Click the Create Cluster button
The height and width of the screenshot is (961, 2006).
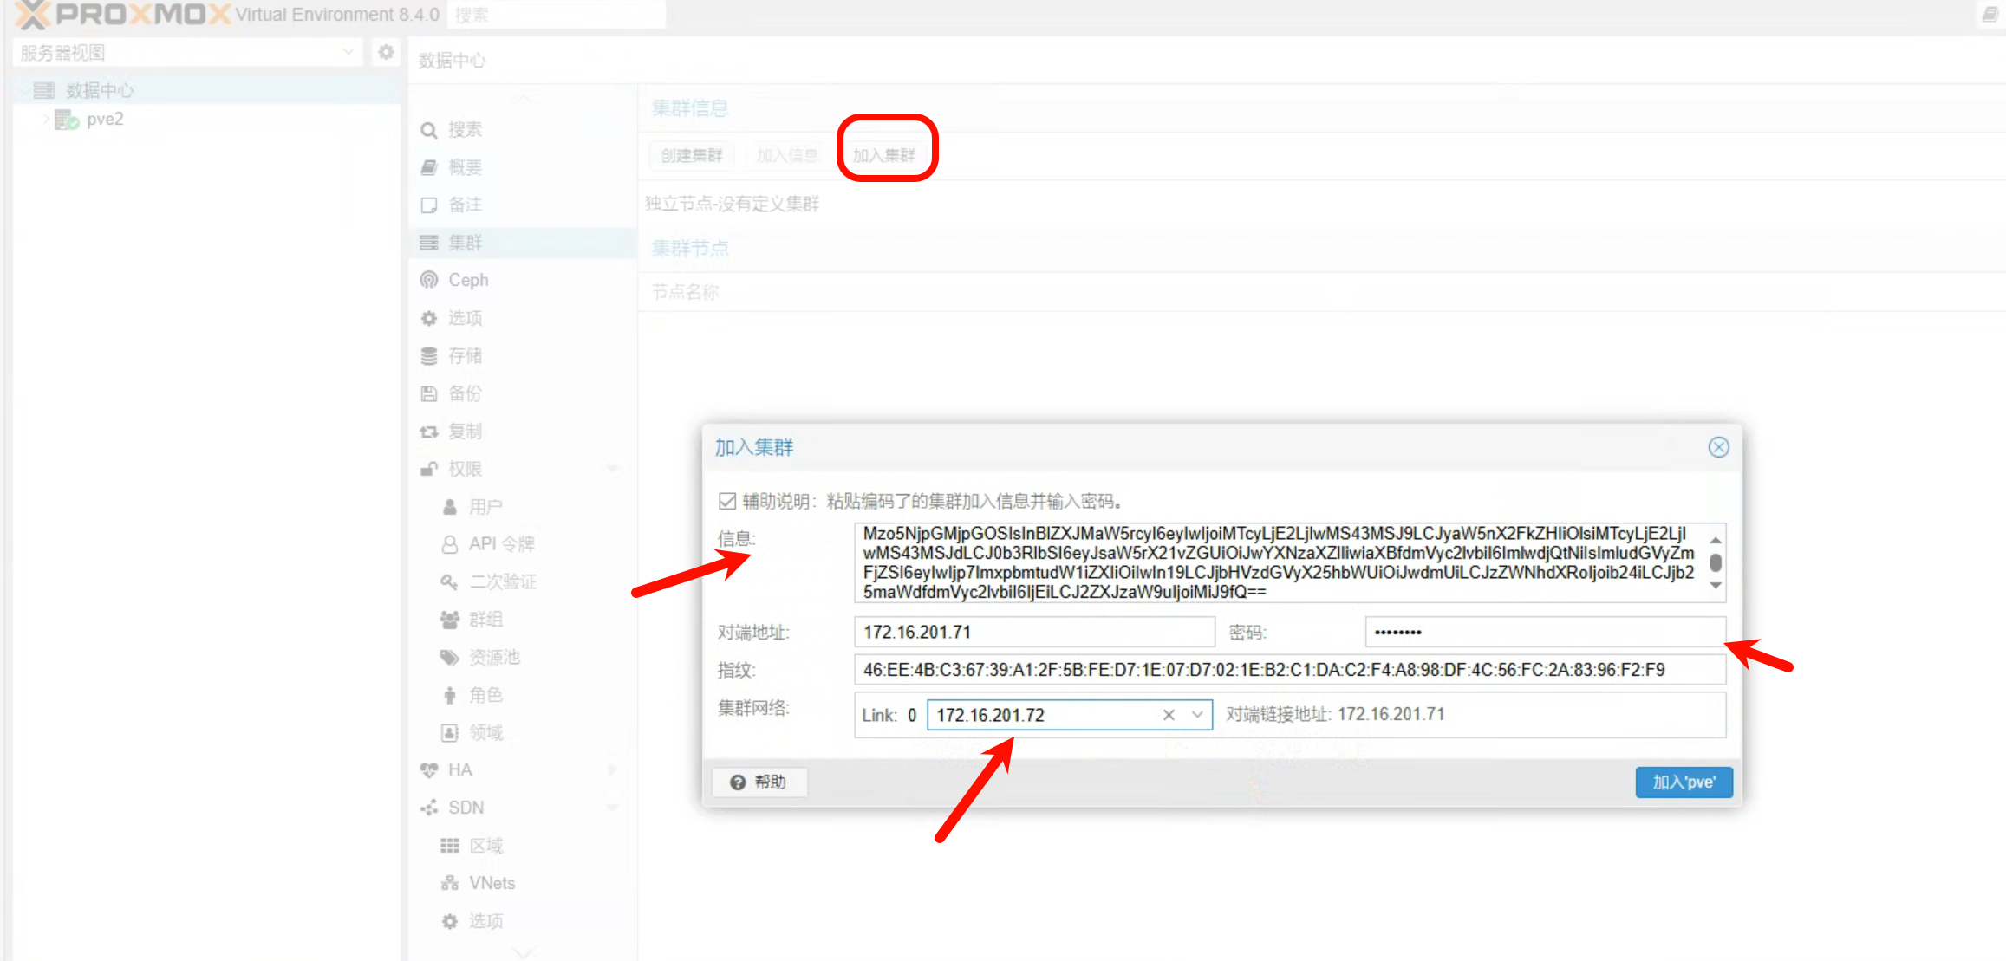pos(691,155)
